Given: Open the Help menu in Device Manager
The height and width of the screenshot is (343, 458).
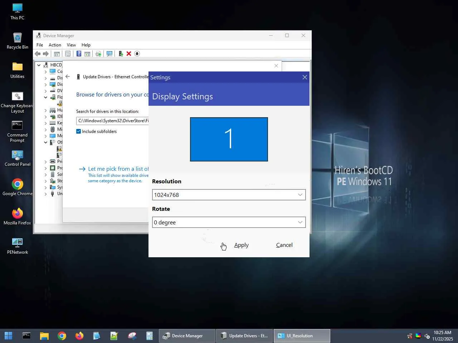Looking at the screenshot, I should click(86, 45).
